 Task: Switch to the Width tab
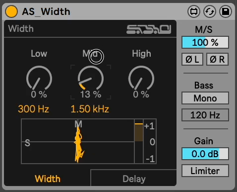(x=48, y=179)
